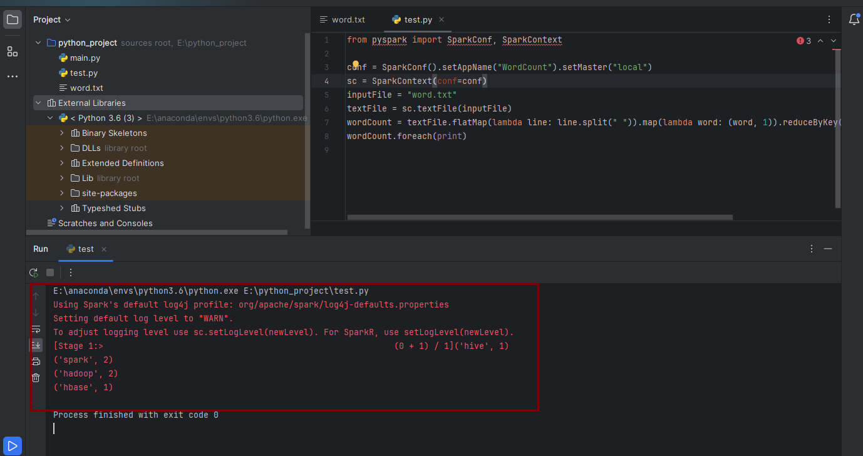Select word.txt in the project tree

click(x=86, y=88)
